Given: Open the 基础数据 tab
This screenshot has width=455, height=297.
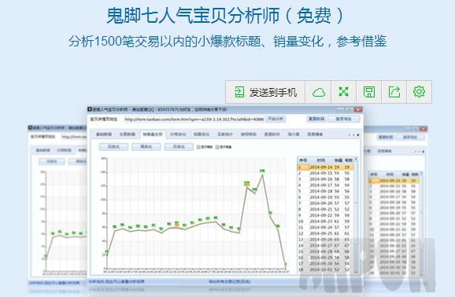Looking at the screenshot, I should [x=104, y=134].
